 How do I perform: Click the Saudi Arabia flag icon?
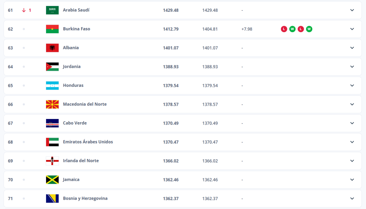click(52, 10)
